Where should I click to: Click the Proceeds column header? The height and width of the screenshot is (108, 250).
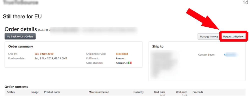[x=197, y=92]
